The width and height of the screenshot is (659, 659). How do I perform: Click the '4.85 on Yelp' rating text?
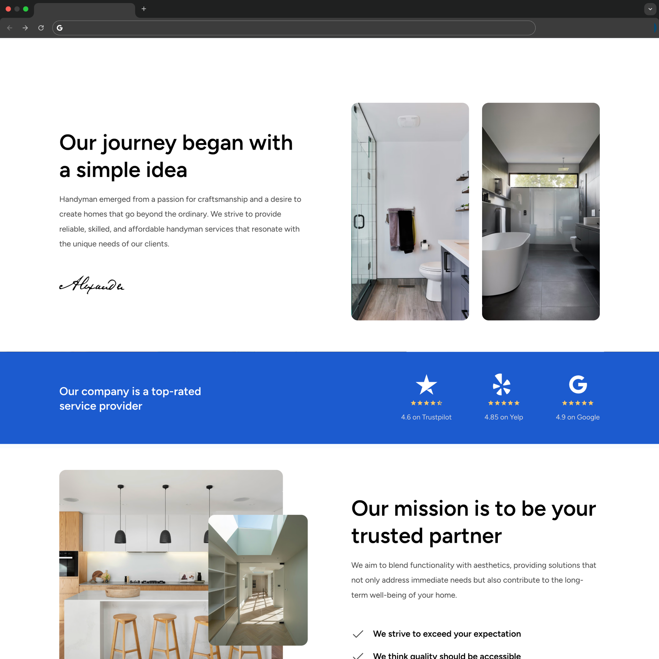pos(503,417)
